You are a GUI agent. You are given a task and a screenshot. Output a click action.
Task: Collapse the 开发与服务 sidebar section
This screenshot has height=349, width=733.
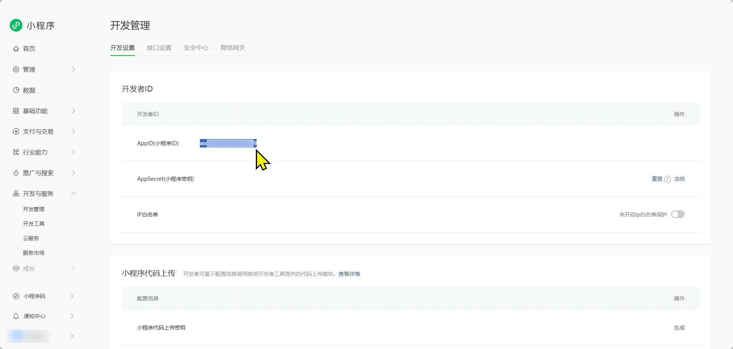coord(74,193)
